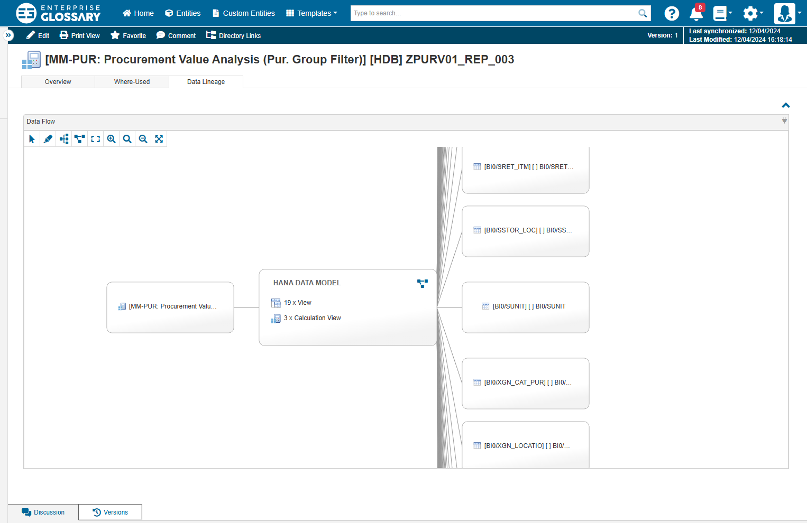Image resolution: width=807 pixels, height=523 pixels.
Task: Apply the tree layout in Data Flow toolbar
Action: (x=64, y=139)
